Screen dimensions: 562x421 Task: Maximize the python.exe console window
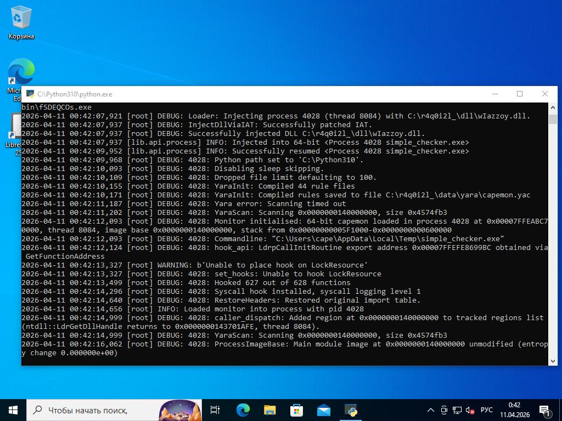(520, 94)
